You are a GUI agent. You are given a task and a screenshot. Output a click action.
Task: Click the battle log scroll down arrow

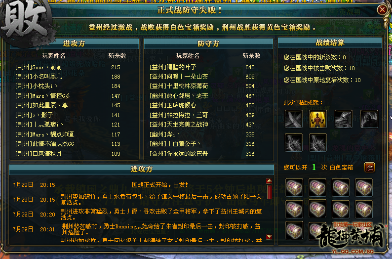269,236
